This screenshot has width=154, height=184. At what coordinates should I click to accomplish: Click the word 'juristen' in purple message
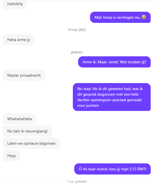click(x=92, y=105)
